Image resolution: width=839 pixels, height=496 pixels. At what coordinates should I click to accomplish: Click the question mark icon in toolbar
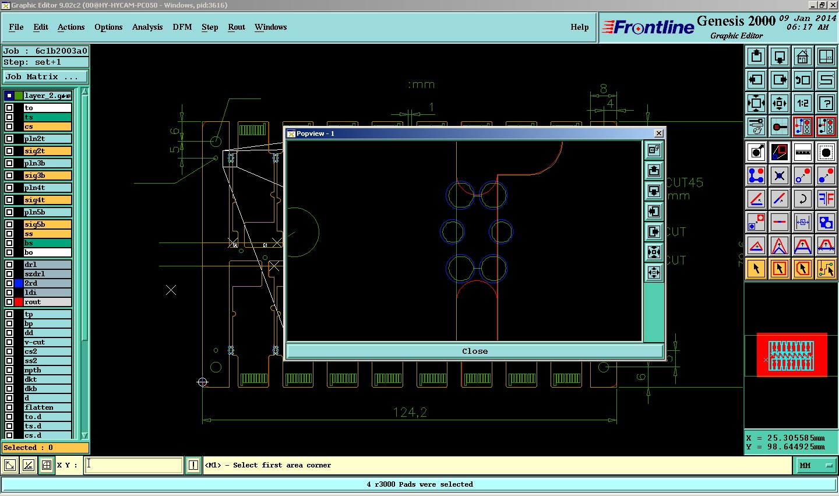tap(826, 103)
